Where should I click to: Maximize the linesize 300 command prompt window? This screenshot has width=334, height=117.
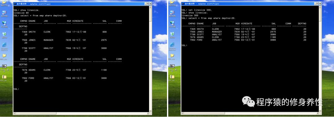(317, 4)
